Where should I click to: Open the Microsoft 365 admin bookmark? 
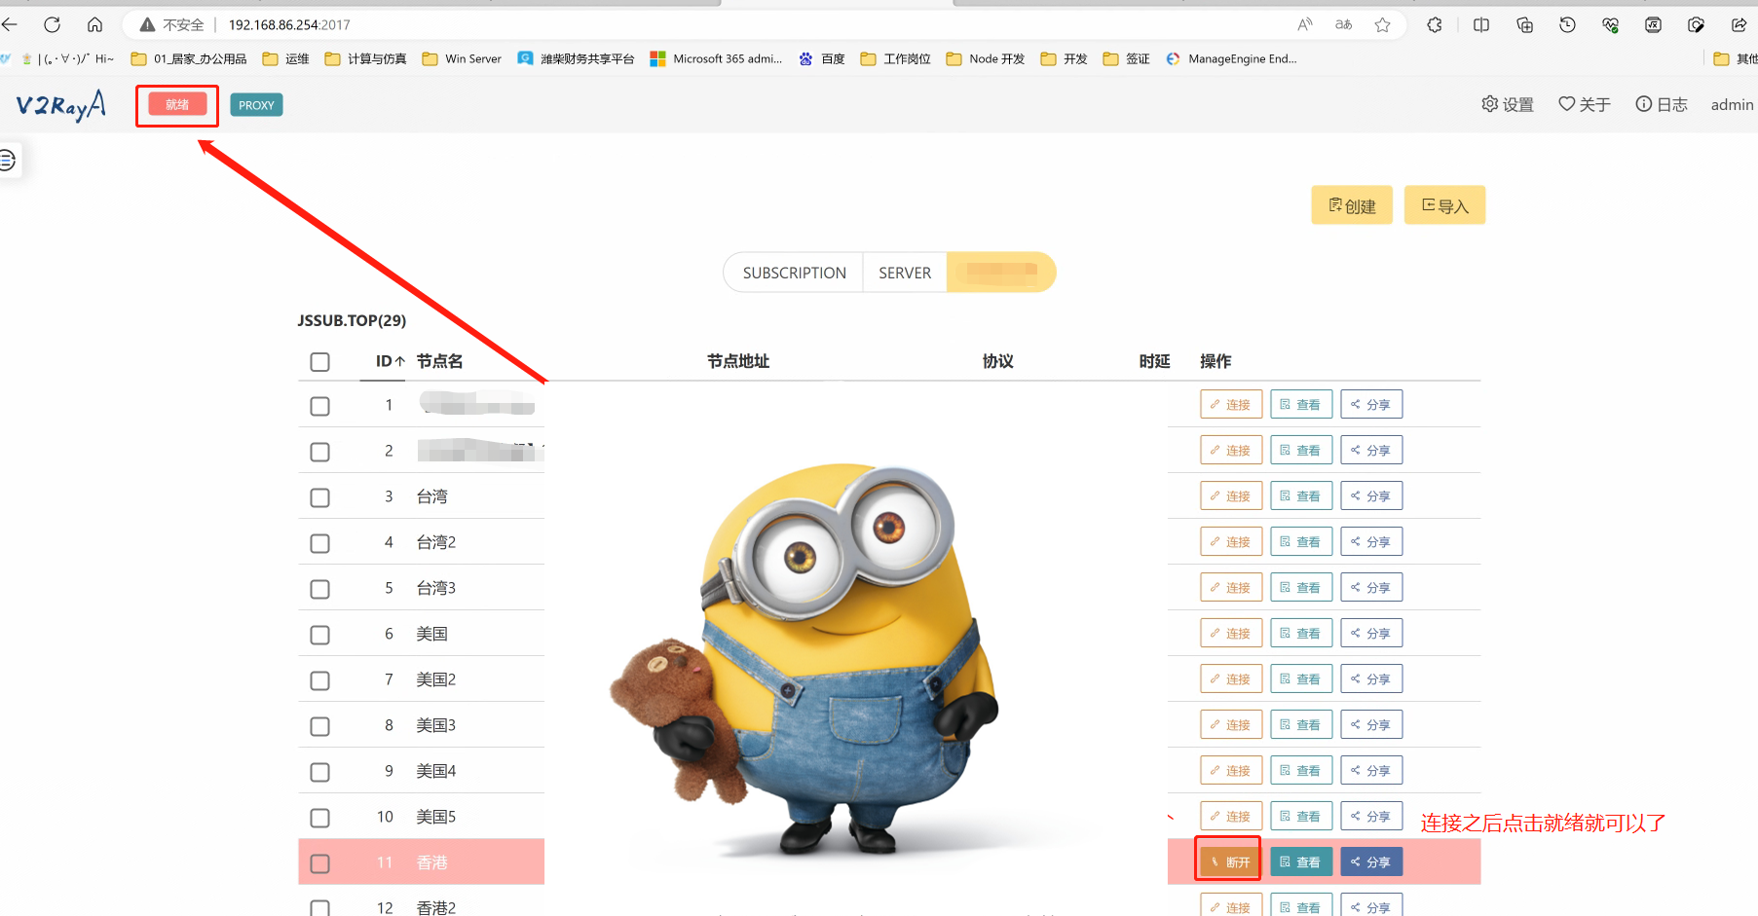coord(716,58)
